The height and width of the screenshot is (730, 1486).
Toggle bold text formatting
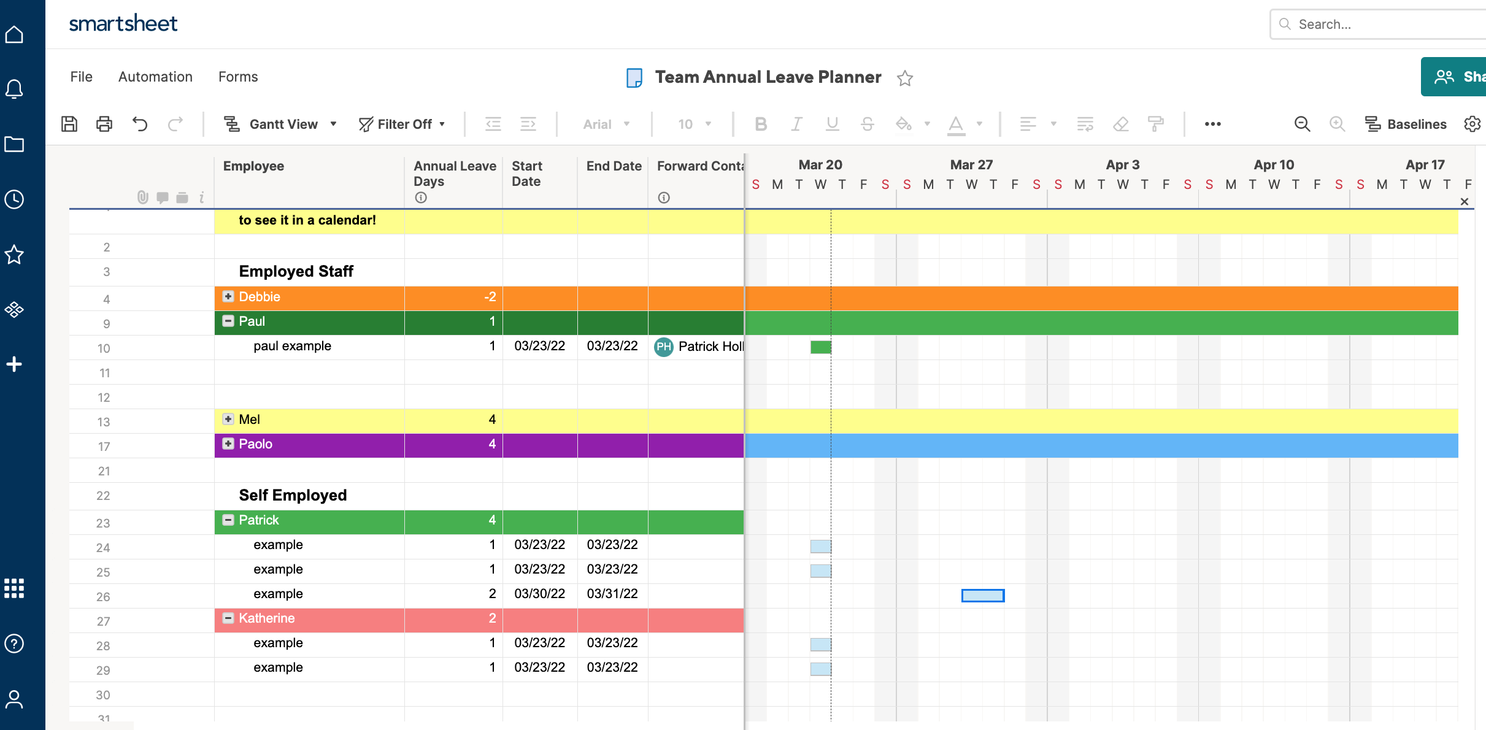tap(761, 123)
